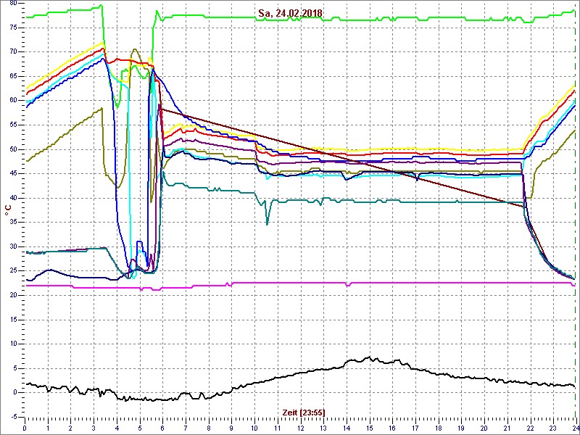This screenshot has height=435, width=580.
Task: Click the °C unit label on vertical axis
Action: pos(8,210)
